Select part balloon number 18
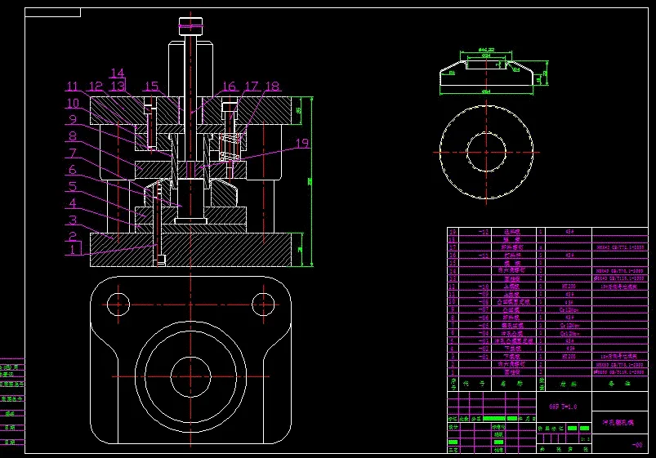The image size is (656, 458). click(x=272, y=87)
